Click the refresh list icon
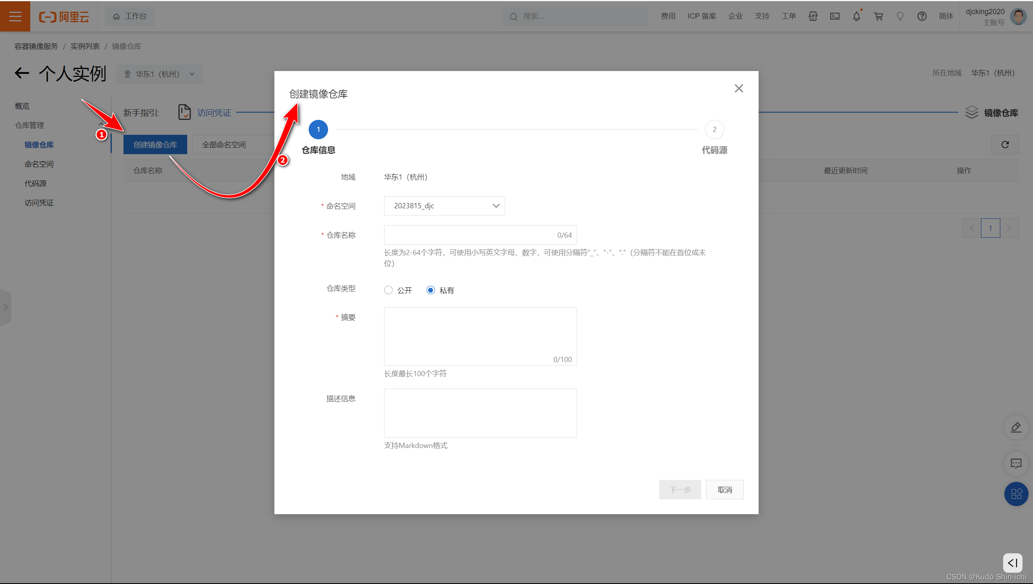 [x=1005, y=144]
